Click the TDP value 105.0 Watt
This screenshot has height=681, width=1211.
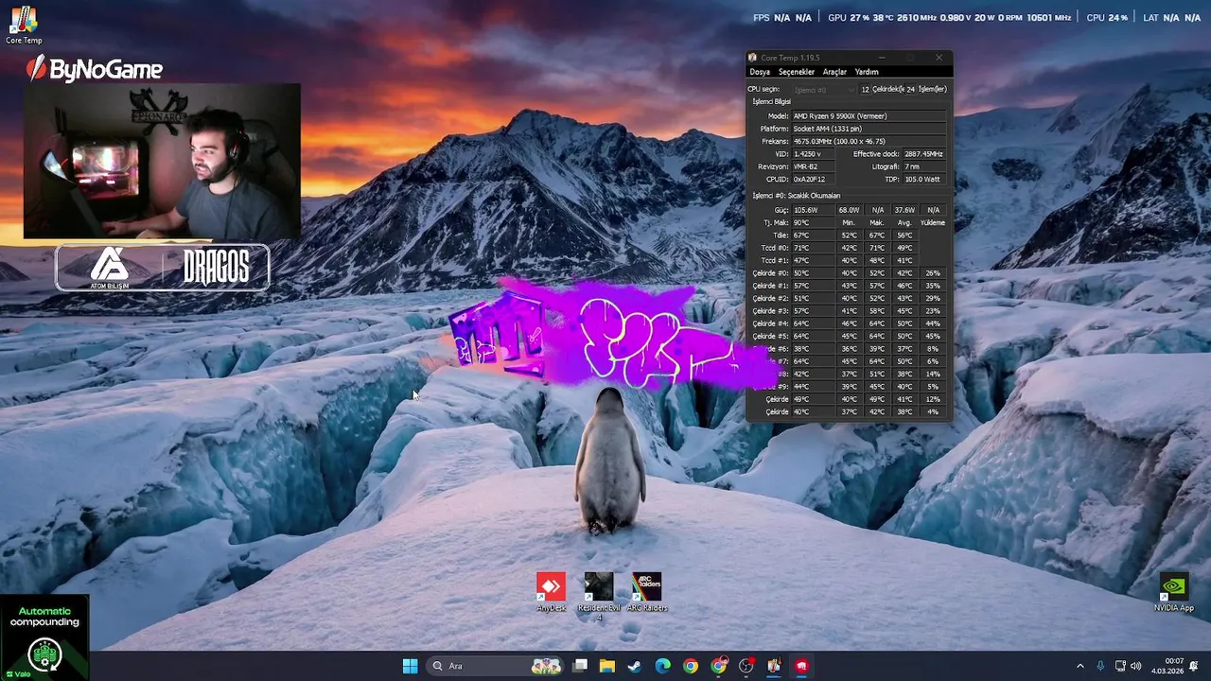923,179
